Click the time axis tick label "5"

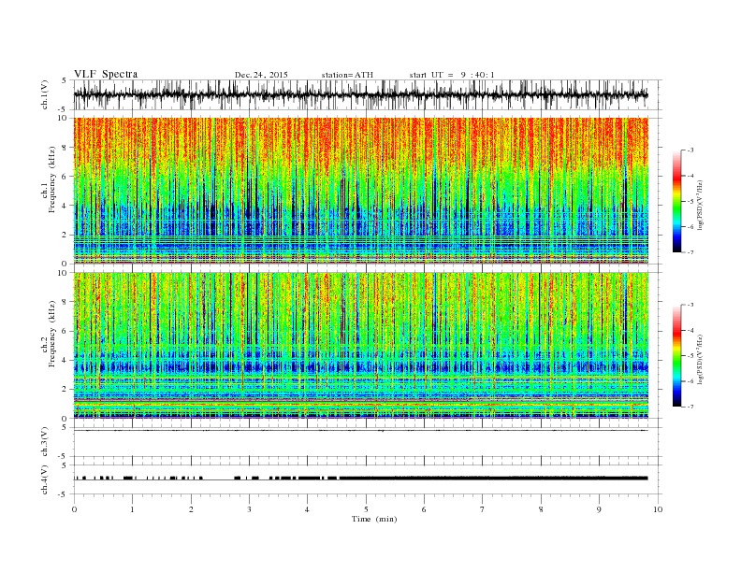click(x=366, y=509)
